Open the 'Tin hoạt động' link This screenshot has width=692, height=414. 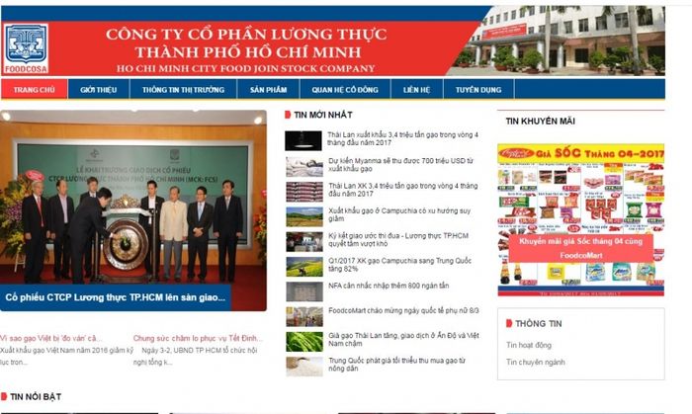[529, 345]
